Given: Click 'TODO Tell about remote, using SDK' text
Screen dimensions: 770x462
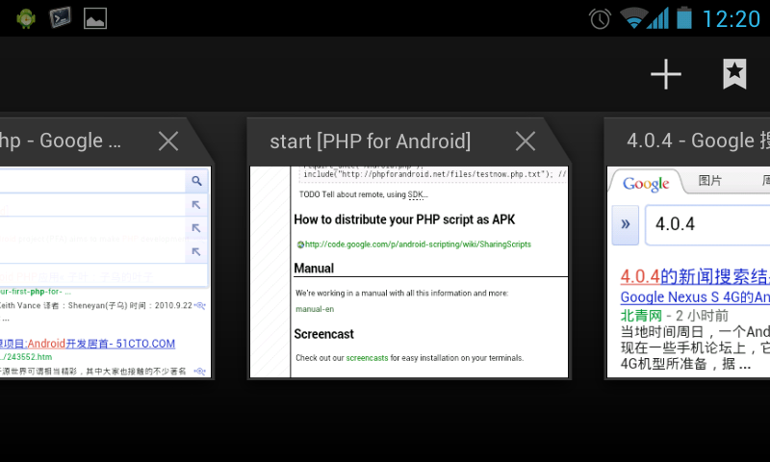Looking at the screenshot, I should pos(364,194).
